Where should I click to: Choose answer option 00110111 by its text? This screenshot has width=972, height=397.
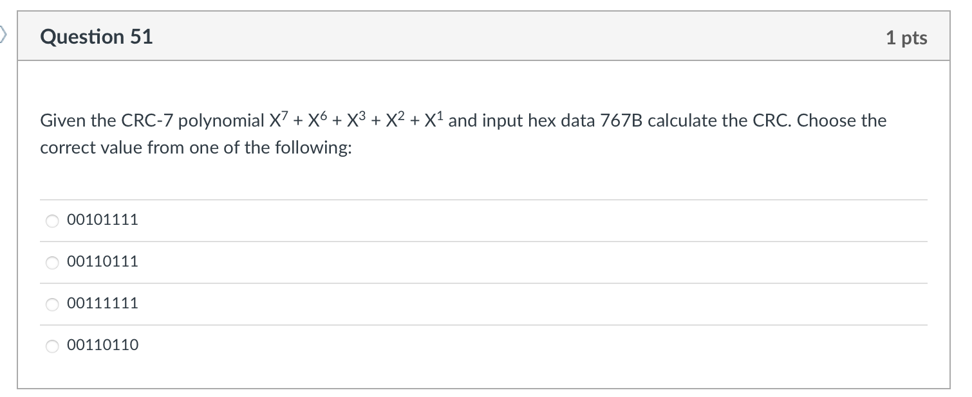103,262
